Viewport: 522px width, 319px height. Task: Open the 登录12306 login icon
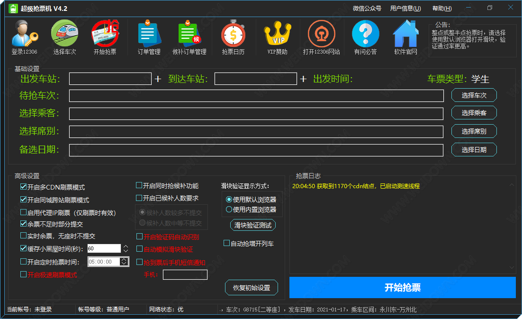point(24,37)
